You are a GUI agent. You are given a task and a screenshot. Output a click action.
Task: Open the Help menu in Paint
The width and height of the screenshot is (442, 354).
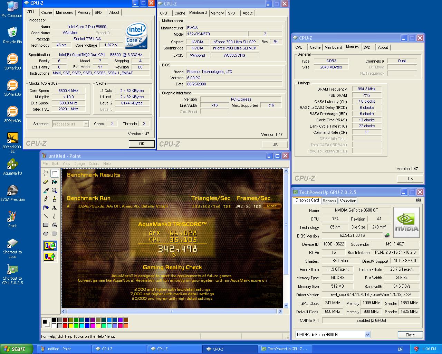tap(107, 164)
